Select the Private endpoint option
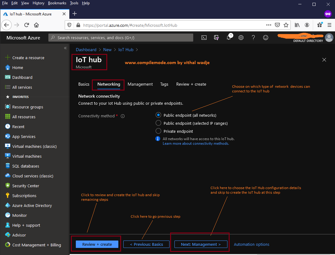335x255 pixels. click(x=158, y=131)
